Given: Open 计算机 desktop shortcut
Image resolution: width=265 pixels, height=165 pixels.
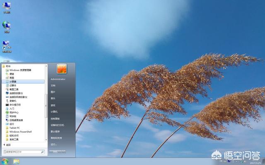Looking at the screenshot, I should pos(7,7).
